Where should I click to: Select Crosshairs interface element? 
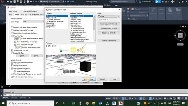click(x=74, y=18)
